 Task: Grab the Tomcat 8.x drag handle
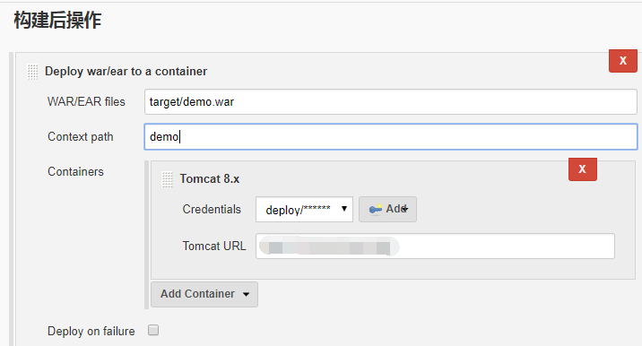tap(168, 179)
